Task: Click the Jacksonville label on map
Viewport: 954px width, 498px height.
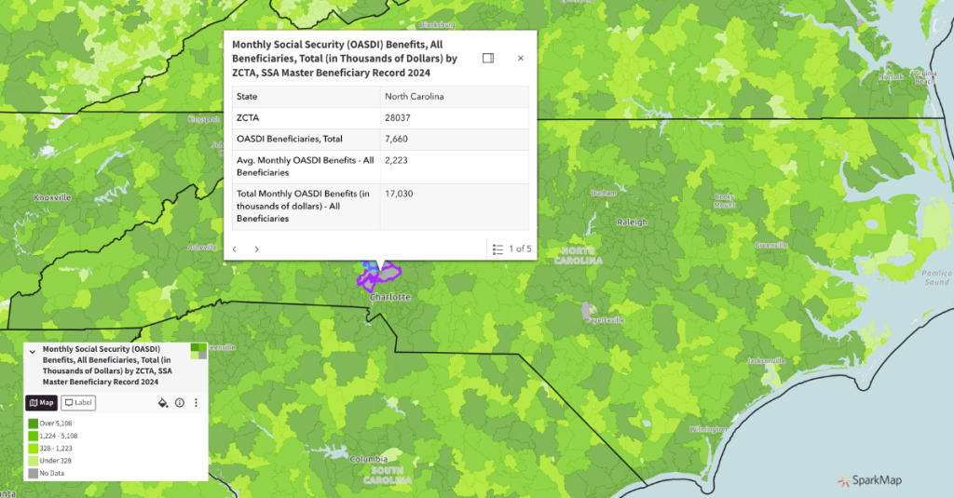Action: click(766, 360)
